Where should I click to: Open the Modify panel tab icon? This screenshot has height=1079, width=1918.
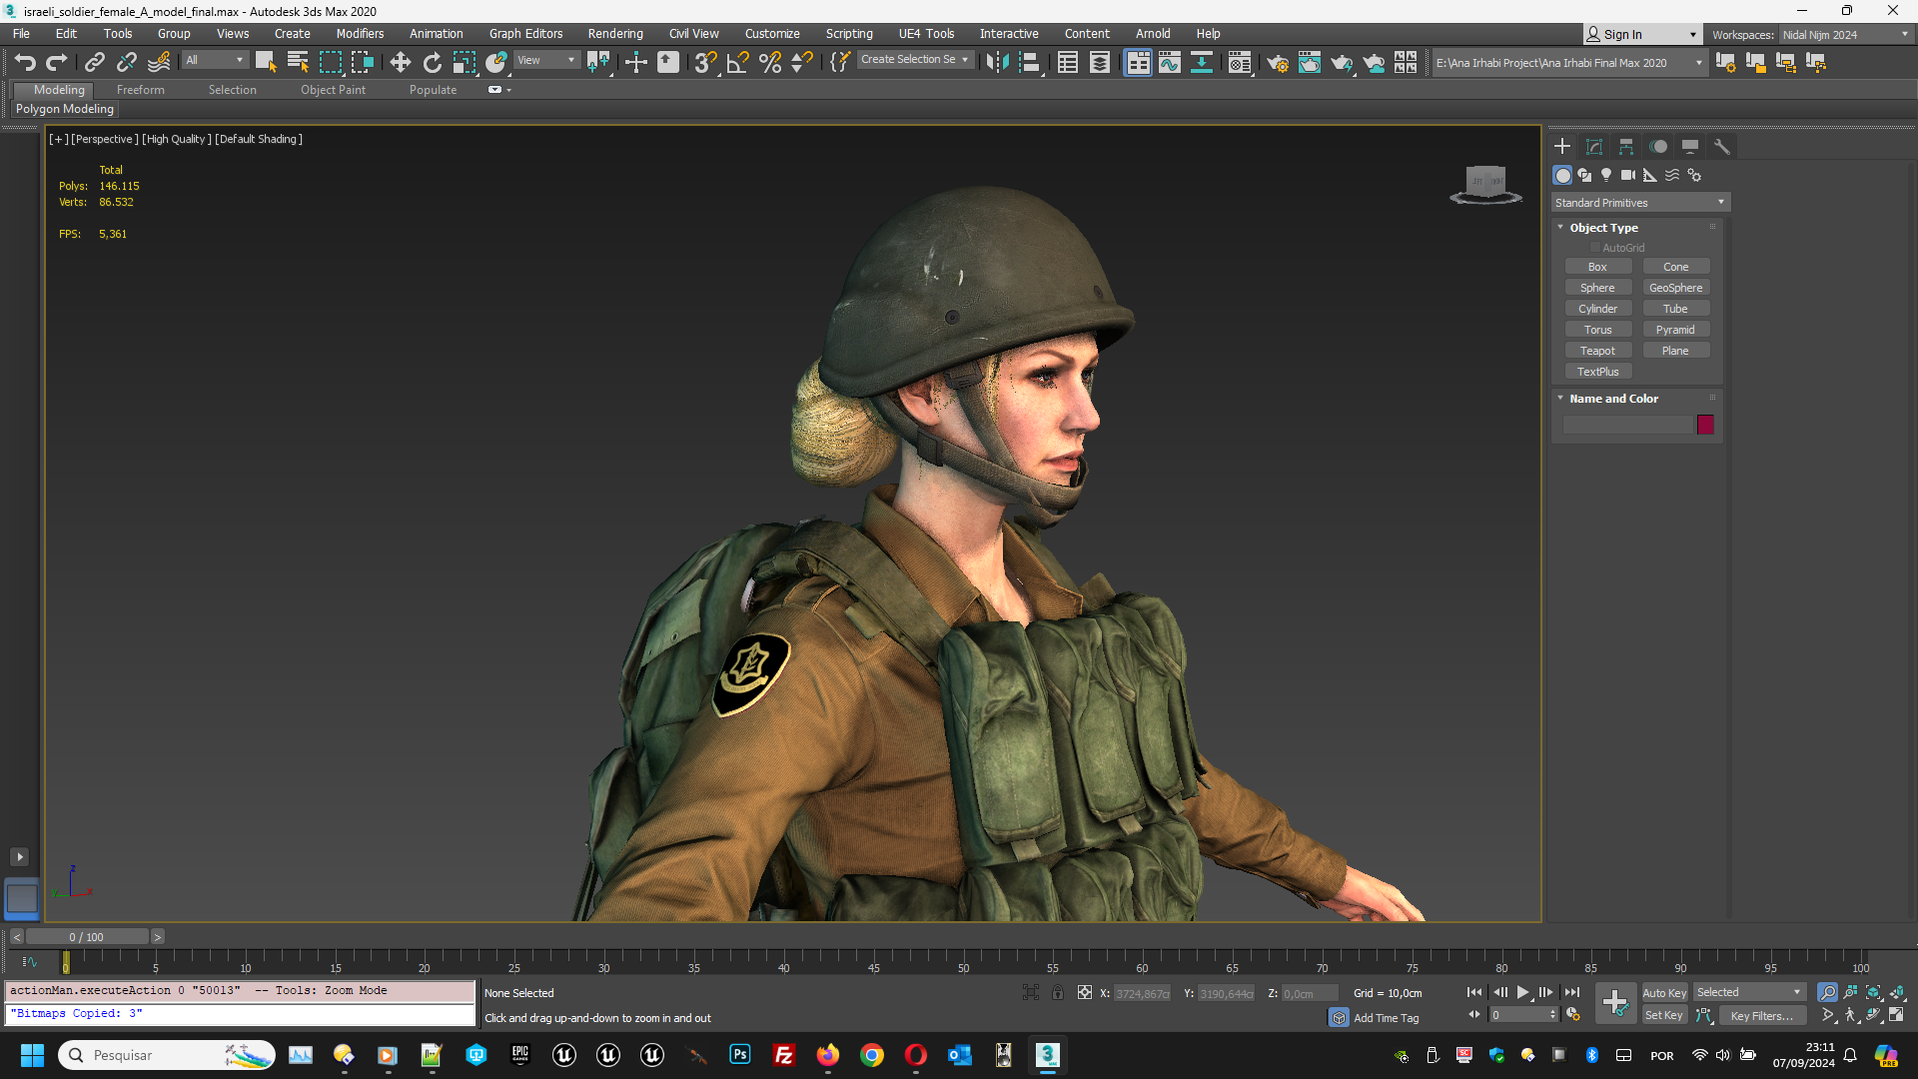coord(1594,147)
